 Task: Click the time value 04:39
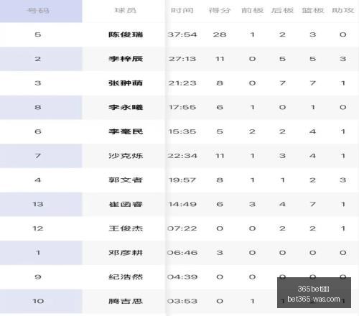(x=182, y=277)
